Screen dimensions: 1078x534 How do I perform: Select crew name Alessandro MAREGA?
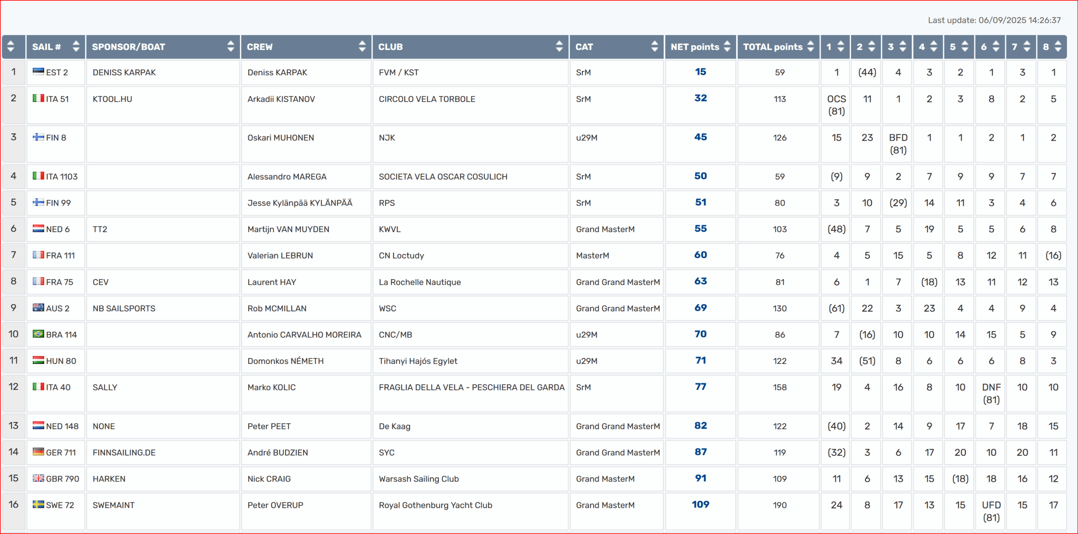[287, 177]
